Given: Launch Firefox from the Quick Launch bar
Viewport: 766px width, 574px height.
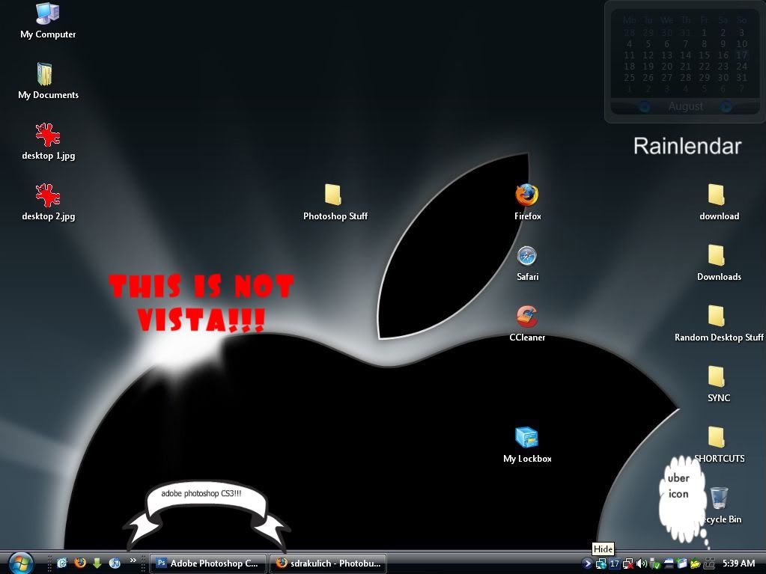Looking at the screenshot, I should [79, 563].
